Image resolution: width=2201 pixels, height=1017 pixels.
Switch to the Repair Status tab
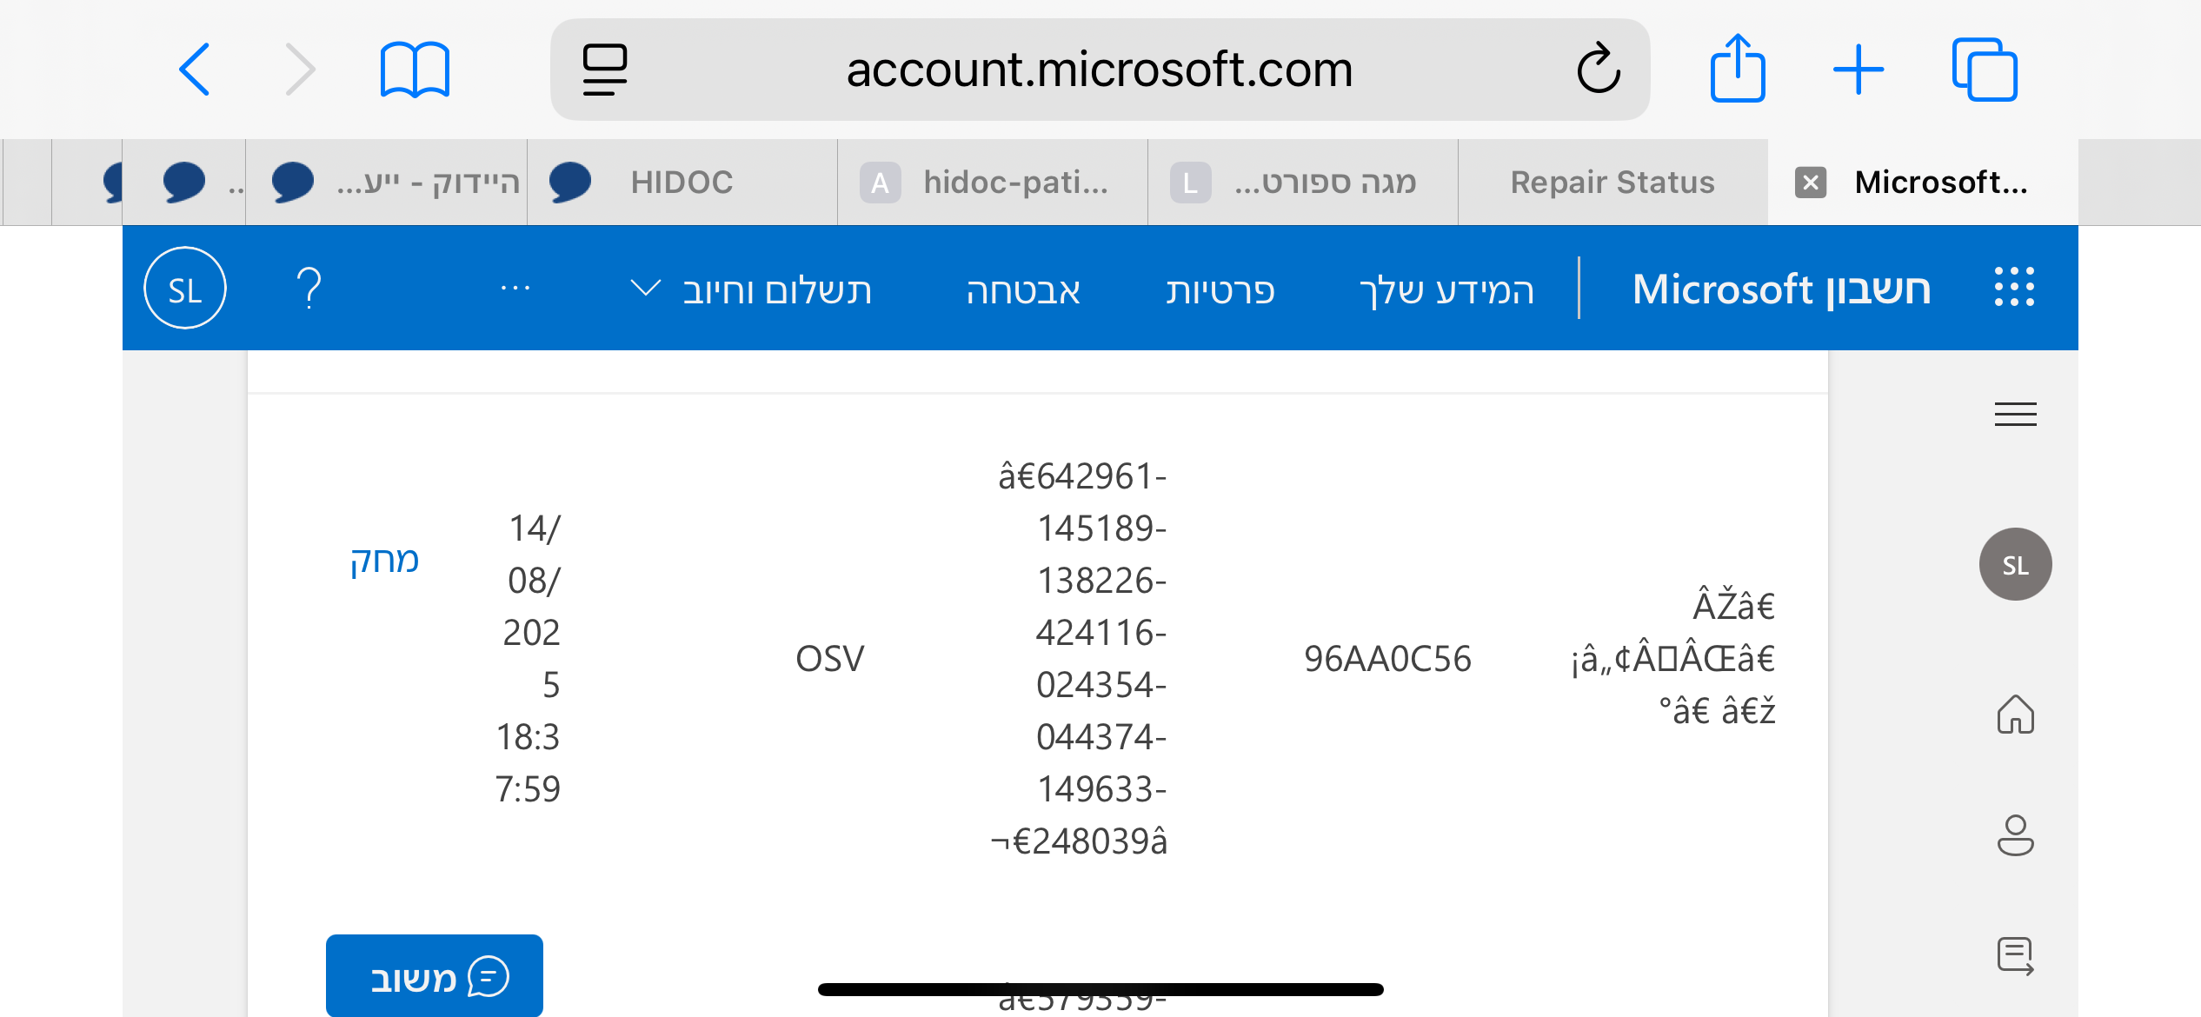pyautogui.click(x=1612, y=182)
